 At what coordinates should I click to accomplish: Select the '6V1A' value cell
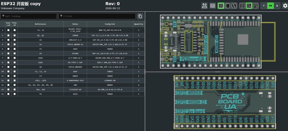point(75,94)
